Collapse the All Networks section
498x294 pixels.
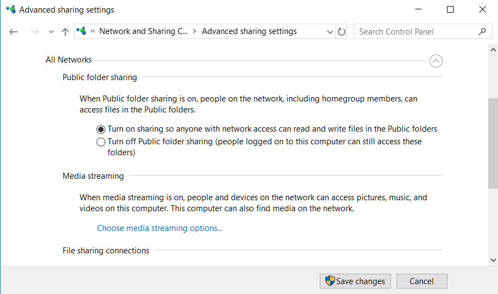pos(435,61)
